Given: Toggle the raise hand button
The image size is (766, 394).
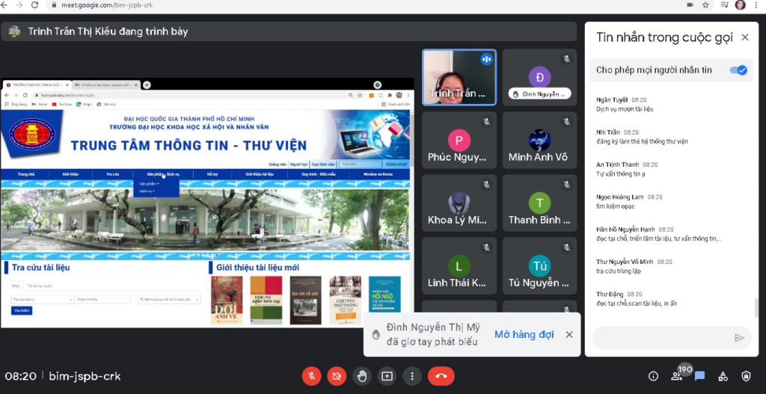Looking at the screenshot, I should pos(362,376).
